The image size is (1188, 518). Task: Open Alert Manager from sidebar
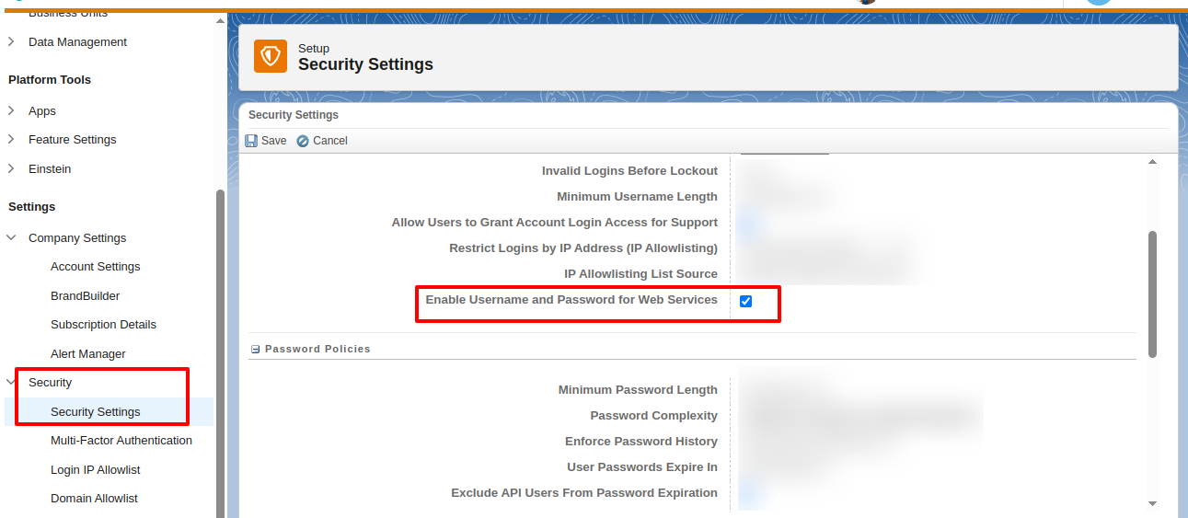tap(88, 353)
